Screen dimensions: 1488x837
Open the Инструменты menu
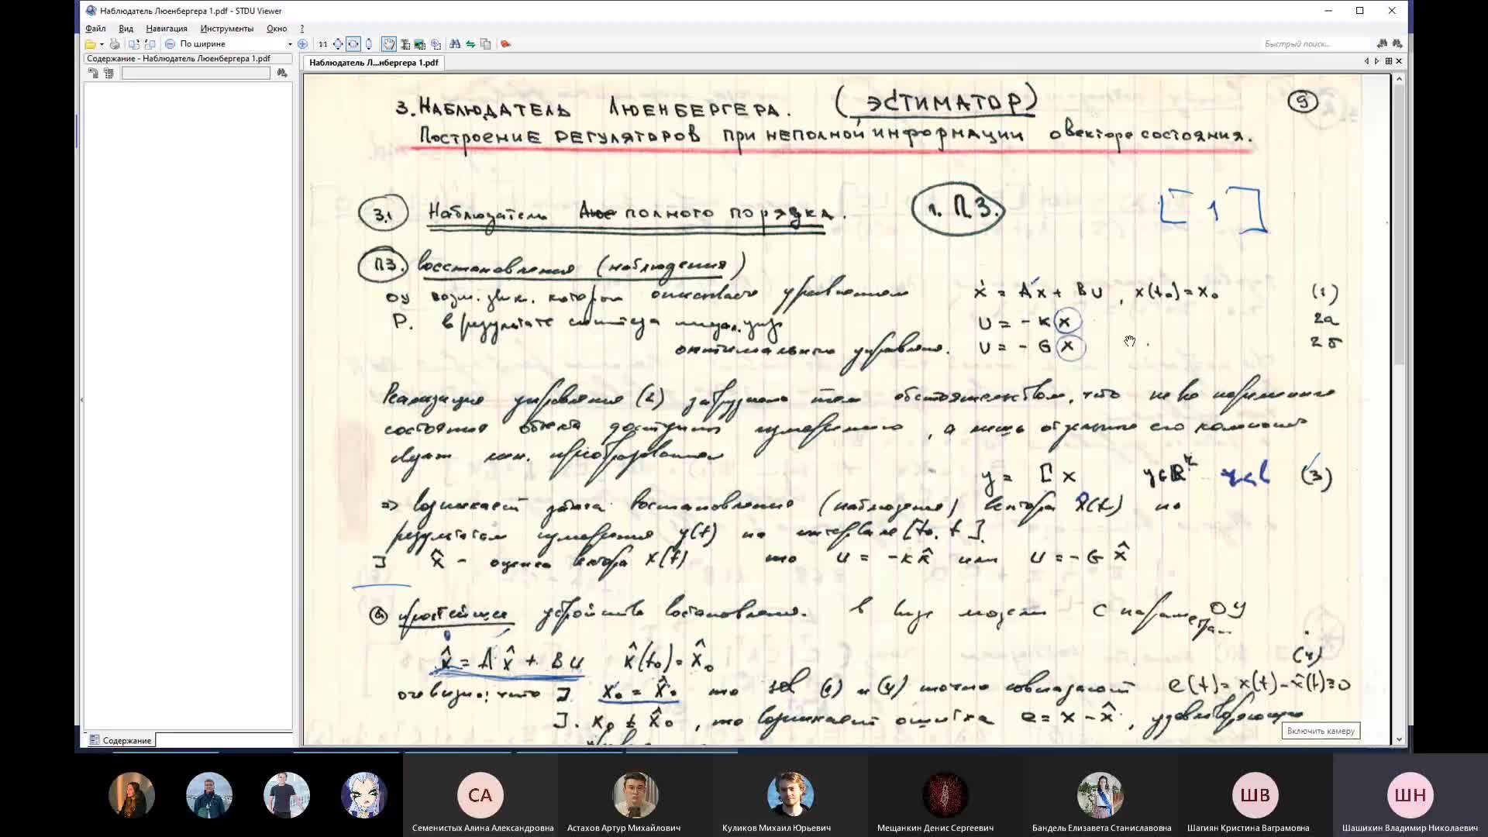point(227,29)
